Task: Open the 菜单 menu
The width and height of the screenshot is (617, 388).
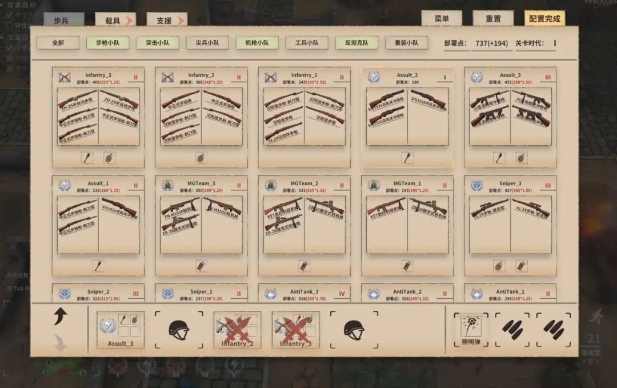Action: pos(442,18)
